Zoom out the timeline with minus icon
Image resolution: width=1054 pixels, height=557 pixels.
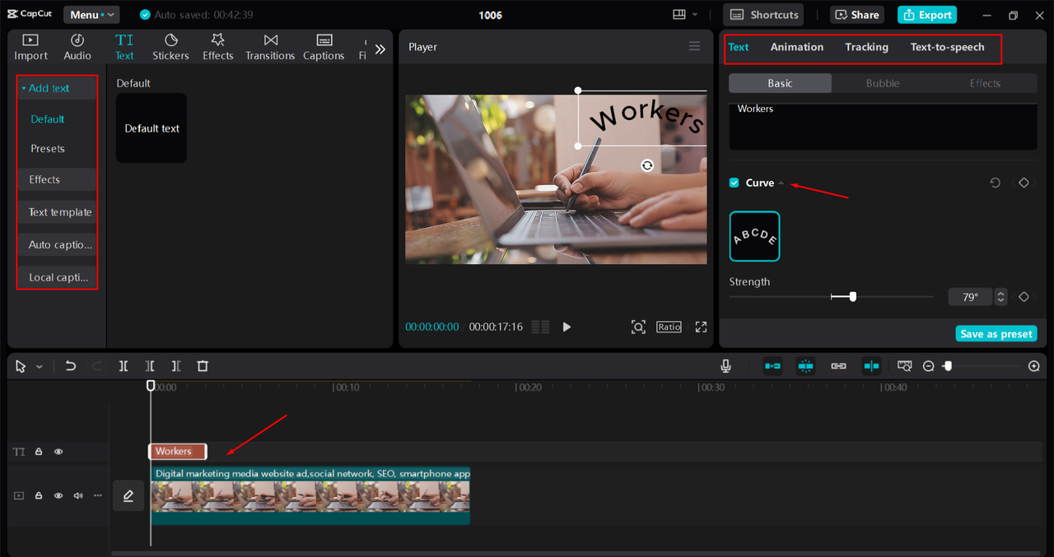coord(929,366)
